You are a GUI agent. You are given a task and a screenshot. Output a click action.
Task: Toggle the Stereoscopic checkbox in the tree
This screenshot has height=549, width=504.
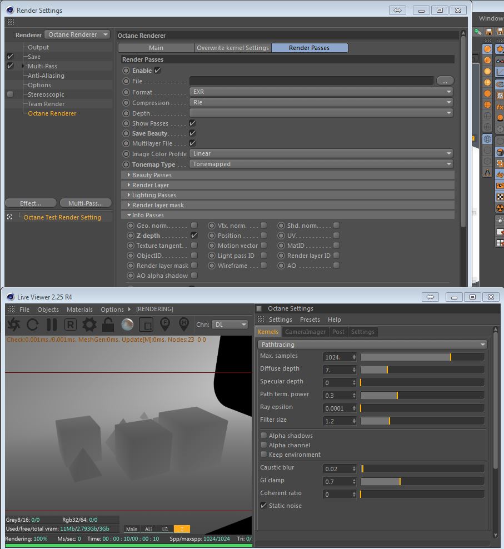[10, 94]
